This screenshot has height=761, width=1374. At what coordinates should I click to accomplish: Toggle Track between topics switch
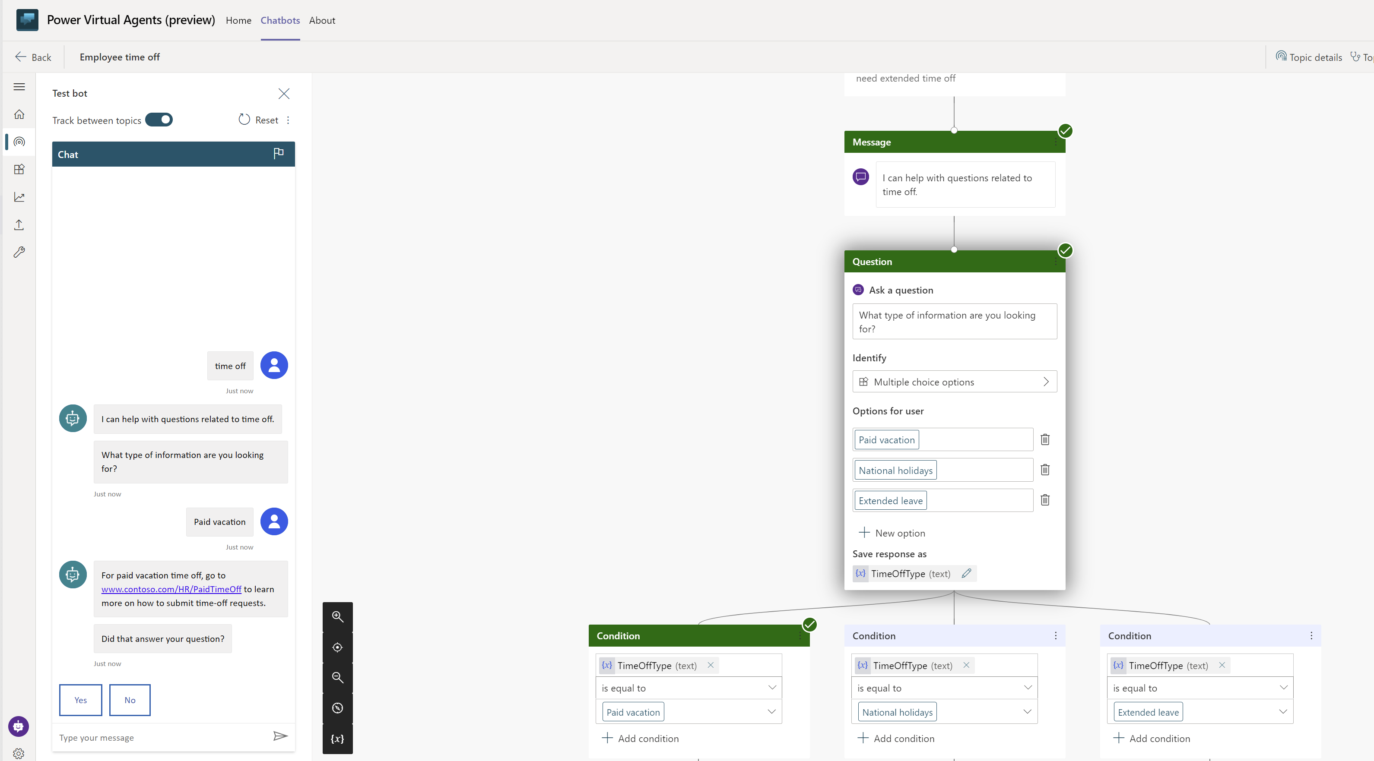[159, 120]
